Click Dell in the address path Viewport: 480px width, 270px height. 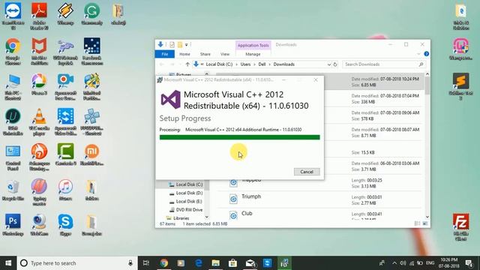pos(262,64)
